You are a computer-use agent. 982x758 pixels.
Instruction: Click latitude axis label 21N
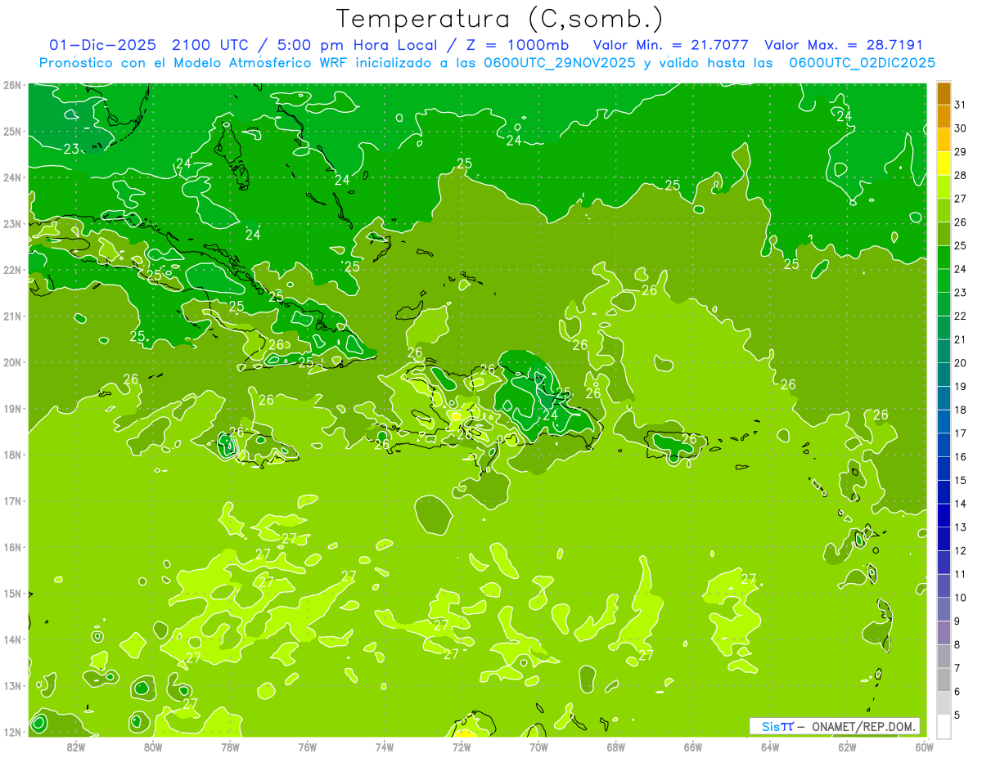(x=12, y=316)
